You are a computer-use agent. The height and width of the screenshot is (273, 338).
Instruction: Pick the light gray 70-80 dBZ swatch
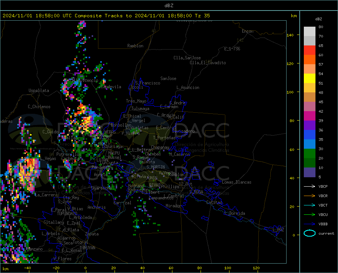click(x=309, y=32)
